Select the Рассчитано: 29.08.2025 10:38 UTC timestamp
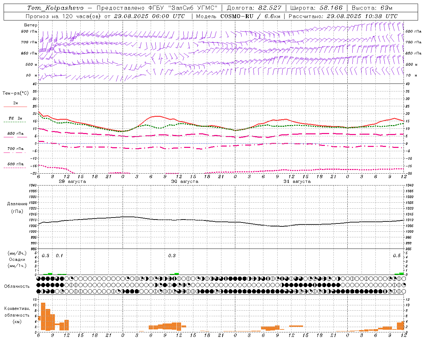Image resolution: width=423 pixels, height=338 pixels. tap(343, 16)
